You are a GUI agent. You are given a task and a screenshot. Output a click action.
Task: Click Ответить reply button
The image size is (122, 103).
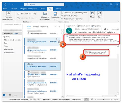point(71,26)
